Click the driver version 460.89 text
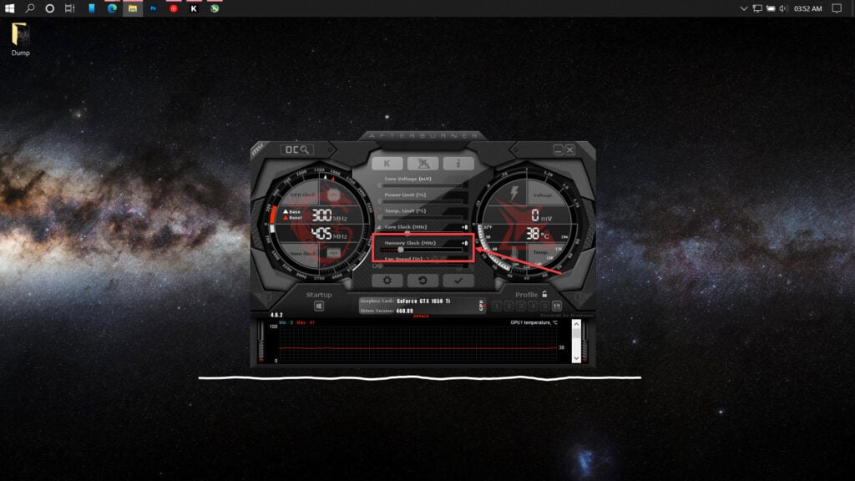This screenshot has height=481, width=855. coord(405,311)
